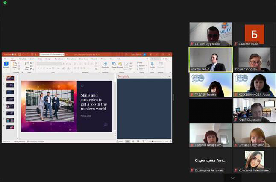This screenshot has width=276, height=182.
Task: Click the Find button in Editing group
Action: click(141, 62)
